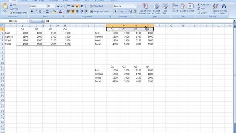Toggle Bold formatting
Screen dimensions: 236x133
pyautogui.click(x=32, y=11)
